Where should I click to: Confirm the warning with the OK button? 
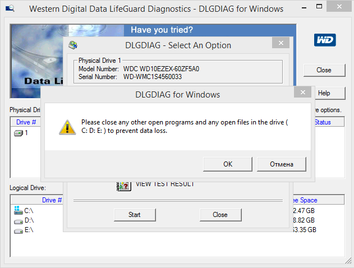click(228, 164)
